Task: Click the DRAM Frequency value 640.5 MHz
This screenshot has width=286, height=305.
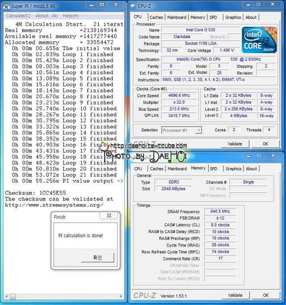Action: click(220, 211)
